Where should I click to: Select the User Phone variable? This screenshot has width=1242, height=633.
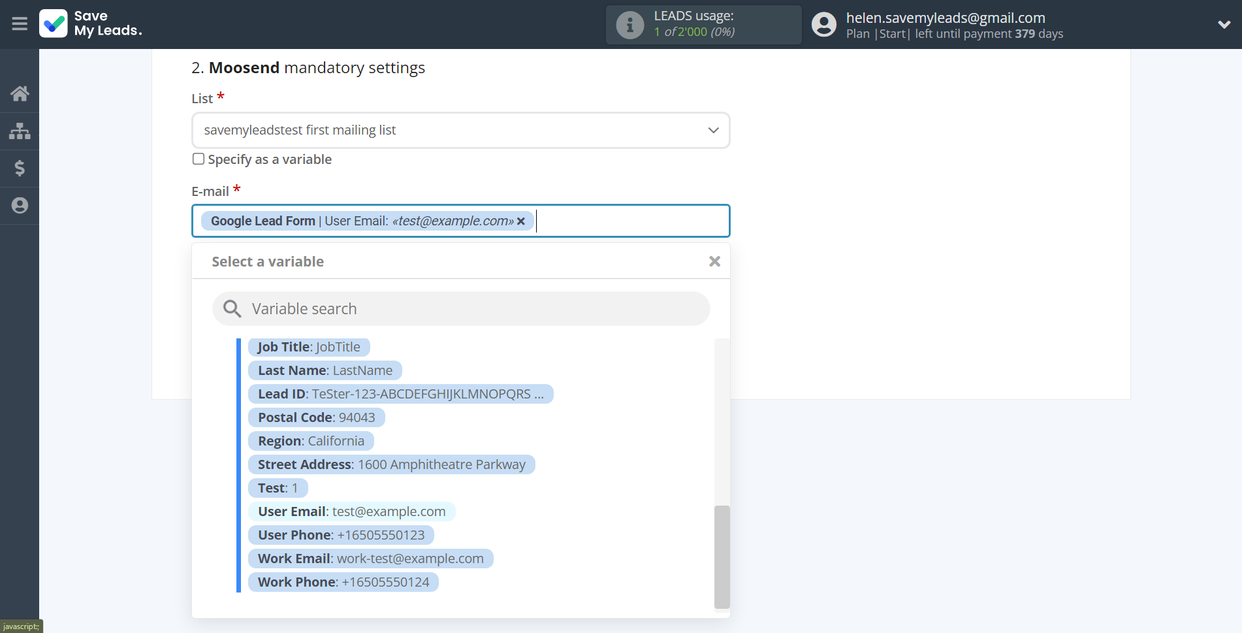point(342,535)
